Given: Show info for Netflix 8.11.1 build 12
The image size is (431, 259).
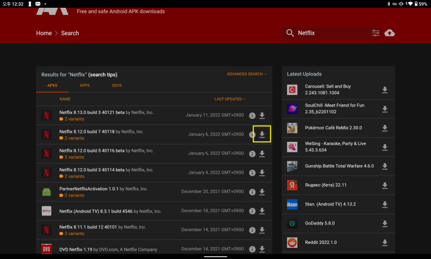Looking at the screenshot, I should [x=252, y=230].
